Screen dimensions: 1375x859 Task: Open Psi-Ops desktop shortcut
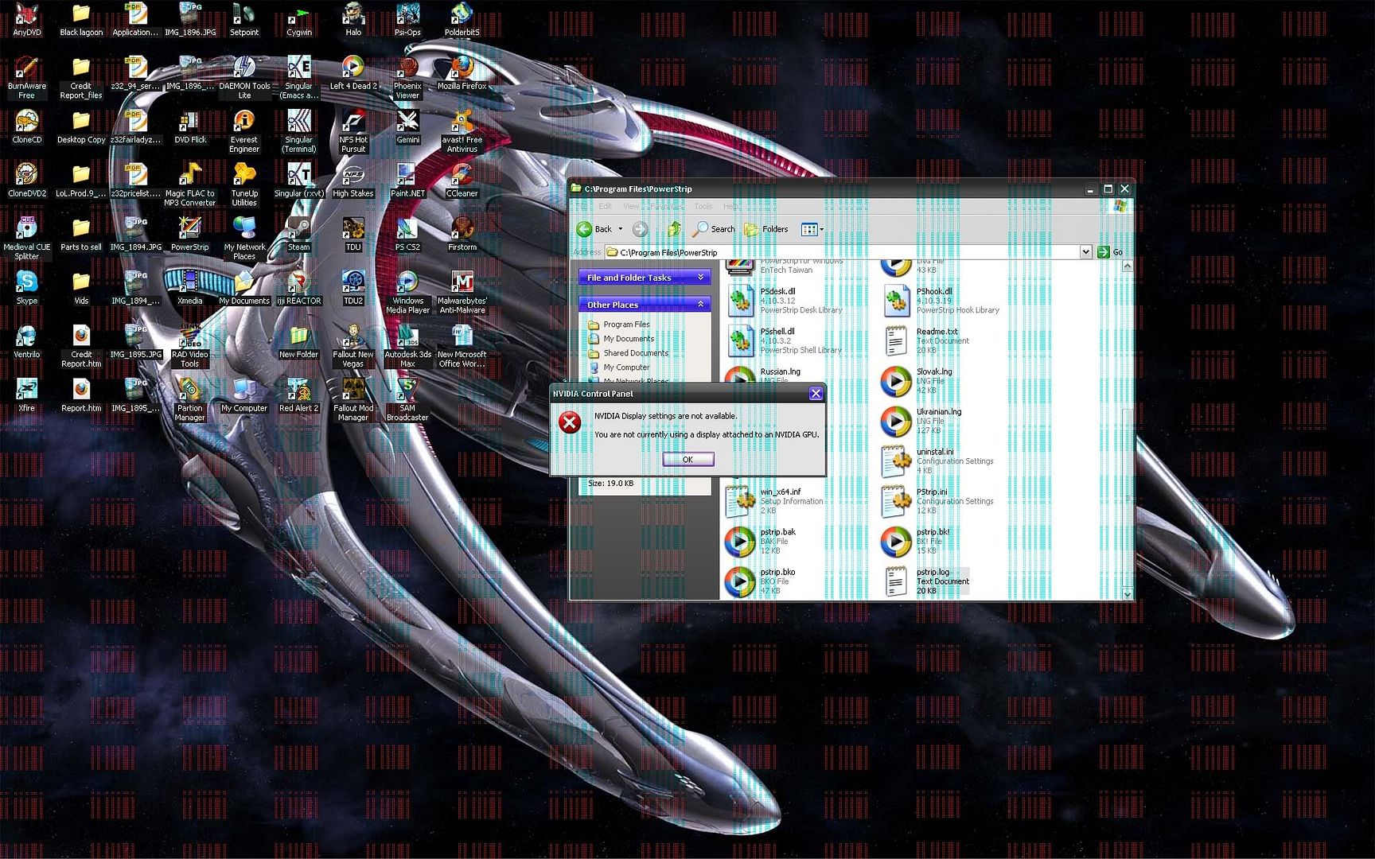point(407,20)
